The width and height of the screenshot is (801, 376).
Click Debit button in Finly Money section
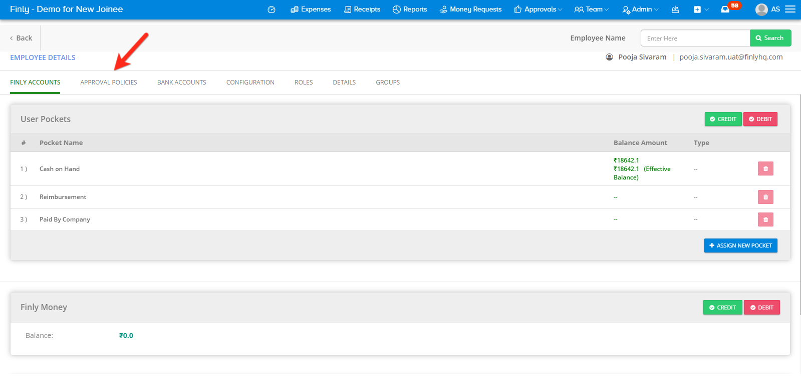761,307
